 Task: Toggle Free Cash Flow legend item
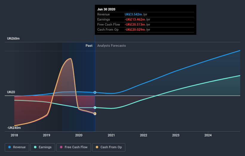click(x=74, y=147)
